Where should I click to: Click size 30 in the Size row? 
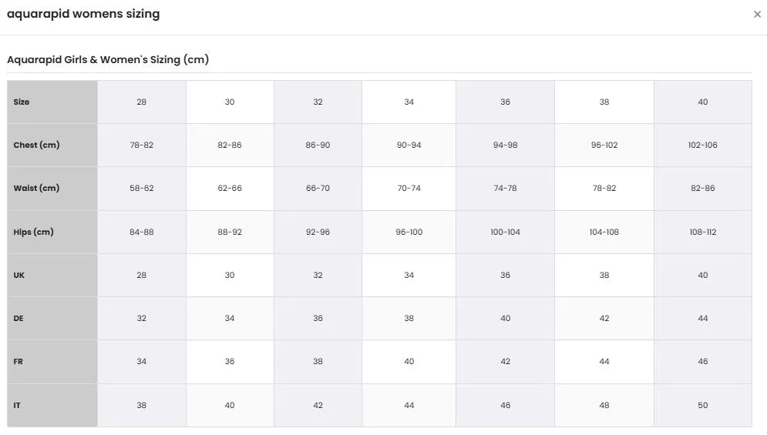pos(230,102)
